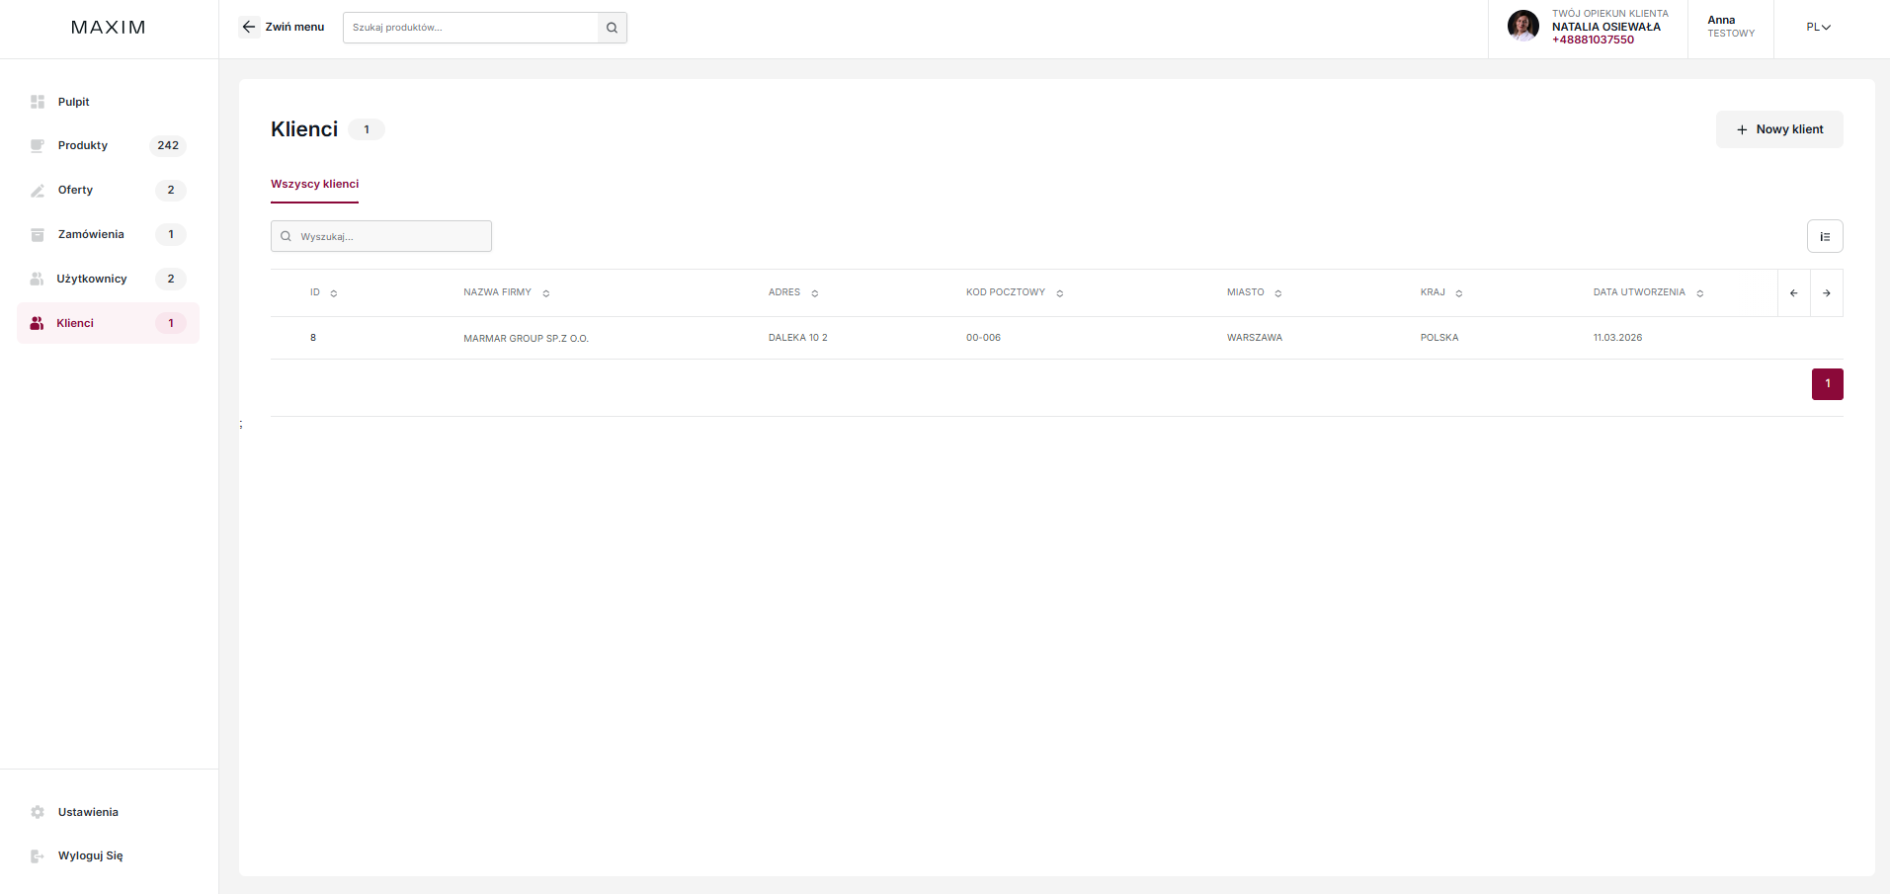The width and height of the screenshot is (1890, 894).
Task: Go to Produkty in sidebar menu
Action: 83,145
